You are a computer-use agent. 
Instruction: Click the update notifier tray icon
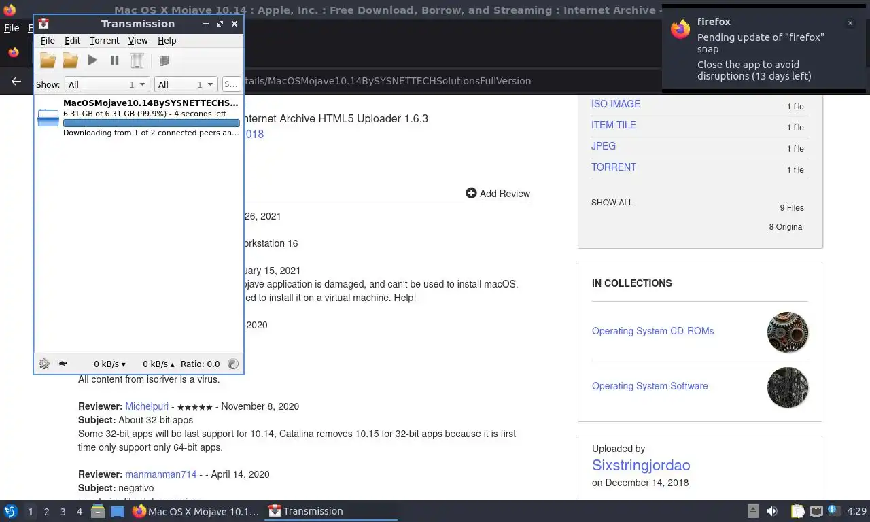pos(833,511)
